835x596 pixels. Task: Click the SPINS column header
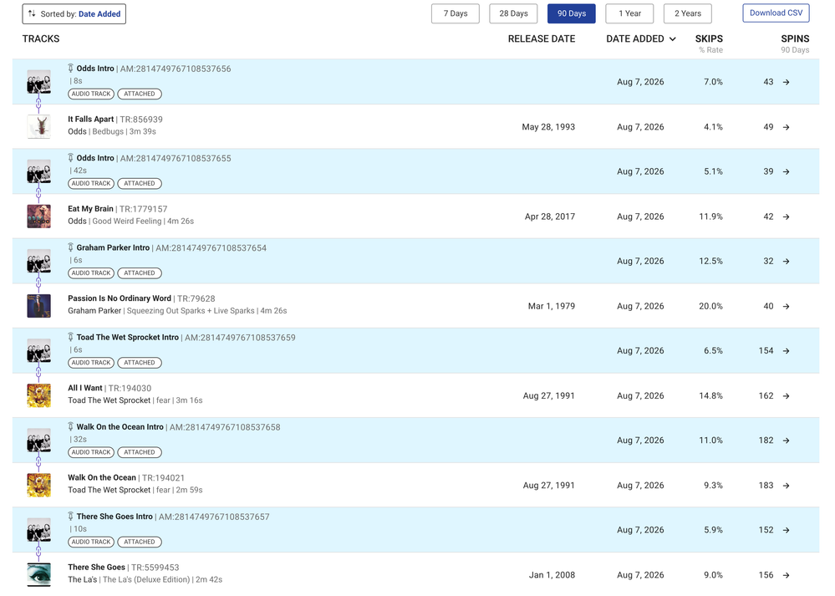click(795, 39)
